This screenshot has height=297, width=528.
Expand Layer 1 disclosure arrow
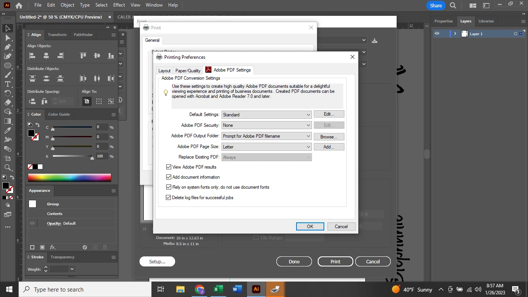(455, 34)
